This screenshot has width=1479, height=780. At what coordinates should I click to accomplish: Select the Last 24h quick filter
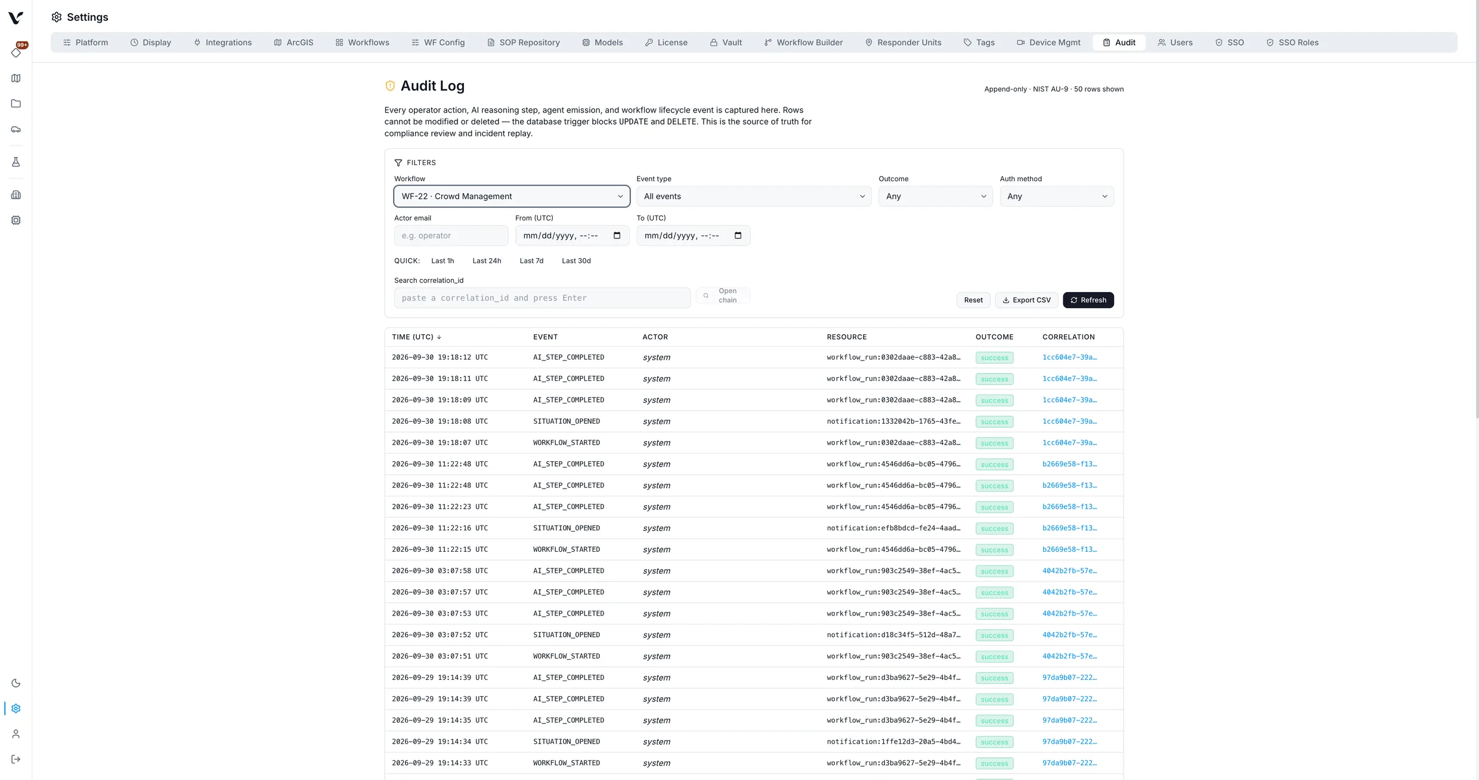[487, 260]
